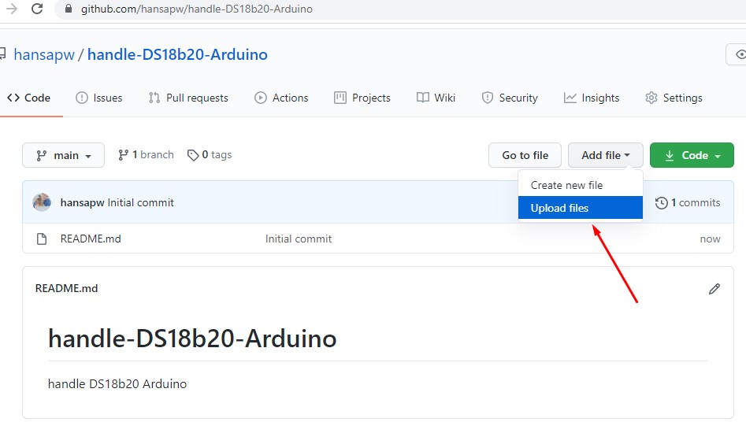746x433 pixels.
Task: Open the 1 commits history link
Action: (688, 203)
